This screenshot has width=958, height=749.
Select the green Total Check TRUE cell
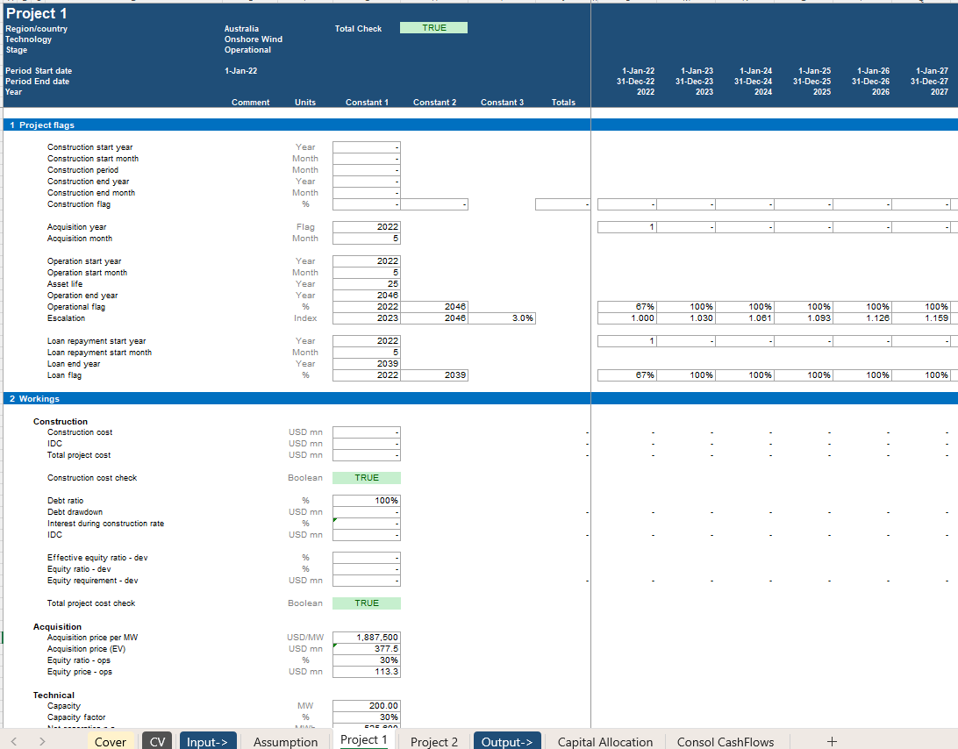click(x=433, y=28)
